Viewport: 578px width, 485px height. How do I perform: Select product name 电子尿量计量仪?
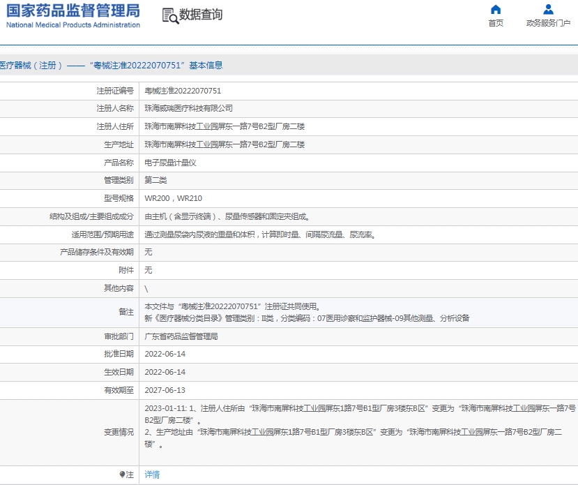(x=170, y=163)
